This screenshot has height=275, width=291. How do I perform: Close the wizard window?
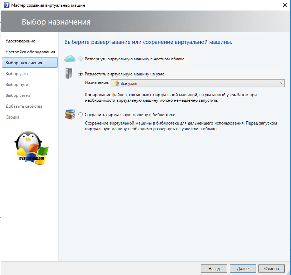tap(285, 5)
